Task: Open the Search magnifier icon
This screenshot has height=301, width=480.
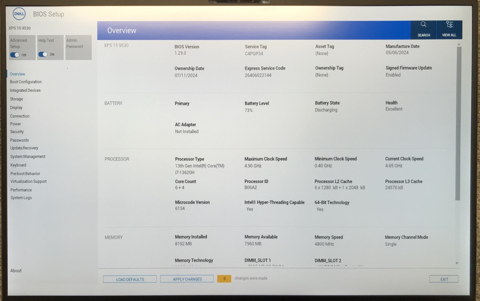Action: [423, 24]
